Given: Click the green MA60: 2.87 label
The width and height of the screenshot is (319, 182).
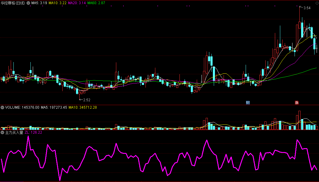Looking at the screenshot, I should click(x=96, y=3).
